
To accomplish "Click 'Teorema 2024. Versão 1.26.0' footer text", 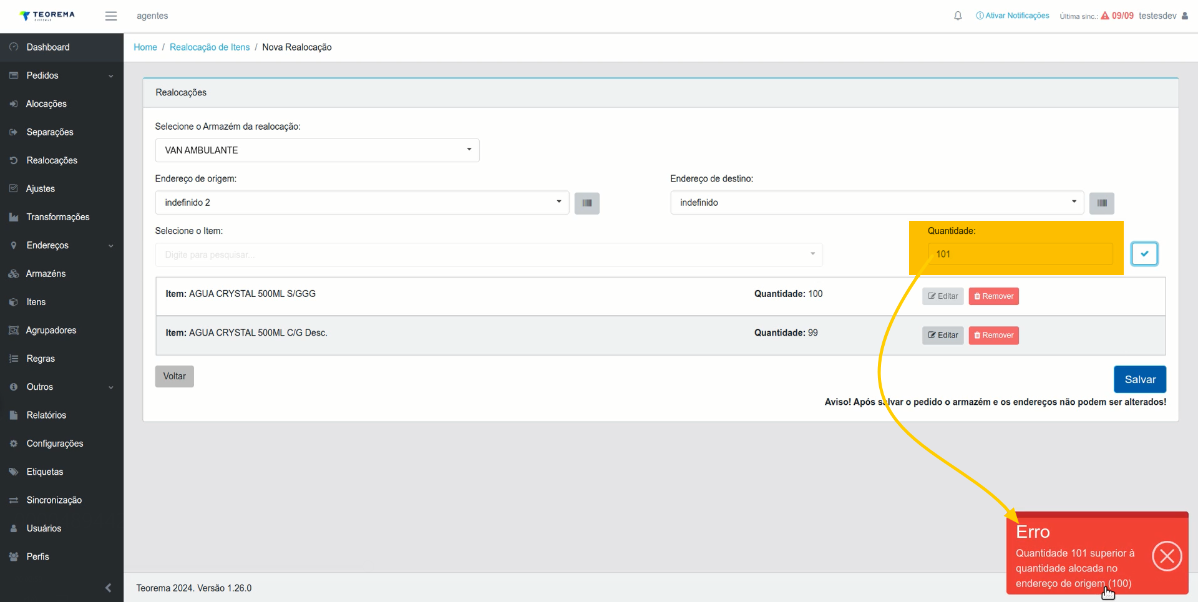I will coord(194,588).
